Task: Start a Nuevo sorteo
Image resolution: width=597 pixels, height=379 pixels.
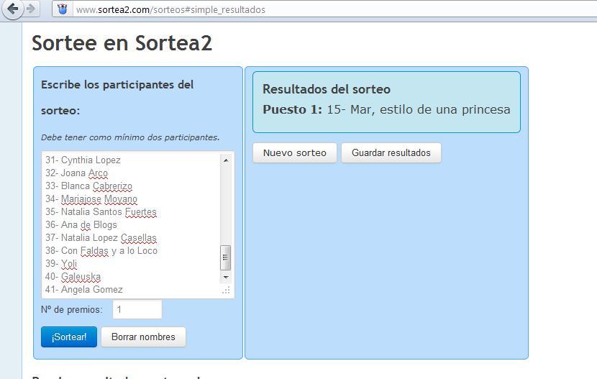Action: point(295,152)
